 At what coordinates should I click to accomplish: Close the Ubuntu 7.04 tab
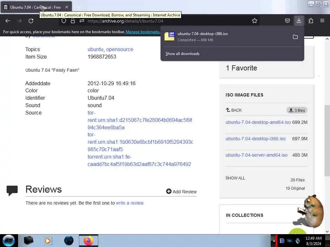coord(66,7)
